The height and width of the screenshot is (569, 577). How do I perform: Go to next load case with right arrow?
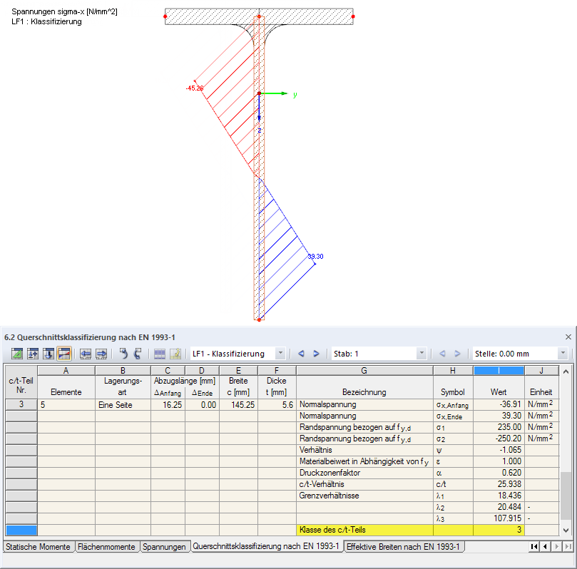[x=316, y=354]
